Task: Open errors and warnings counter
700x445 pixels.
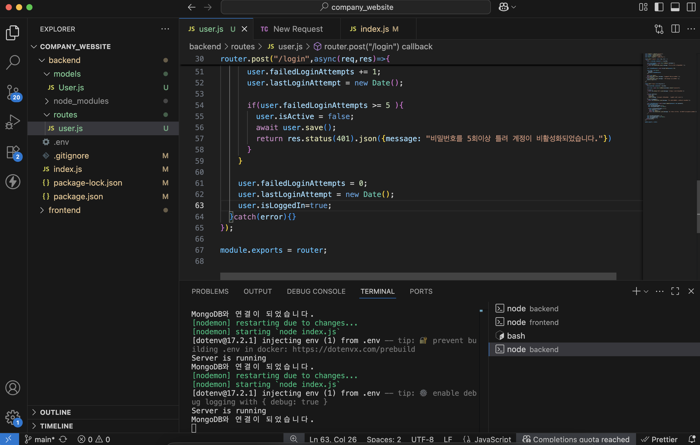Action: [94, 439]
